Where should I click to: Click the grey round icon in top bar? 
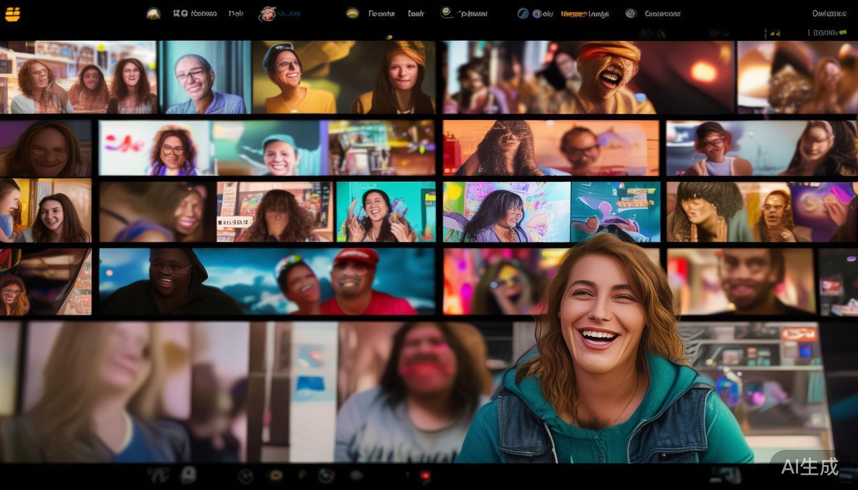tap(631, 13)
